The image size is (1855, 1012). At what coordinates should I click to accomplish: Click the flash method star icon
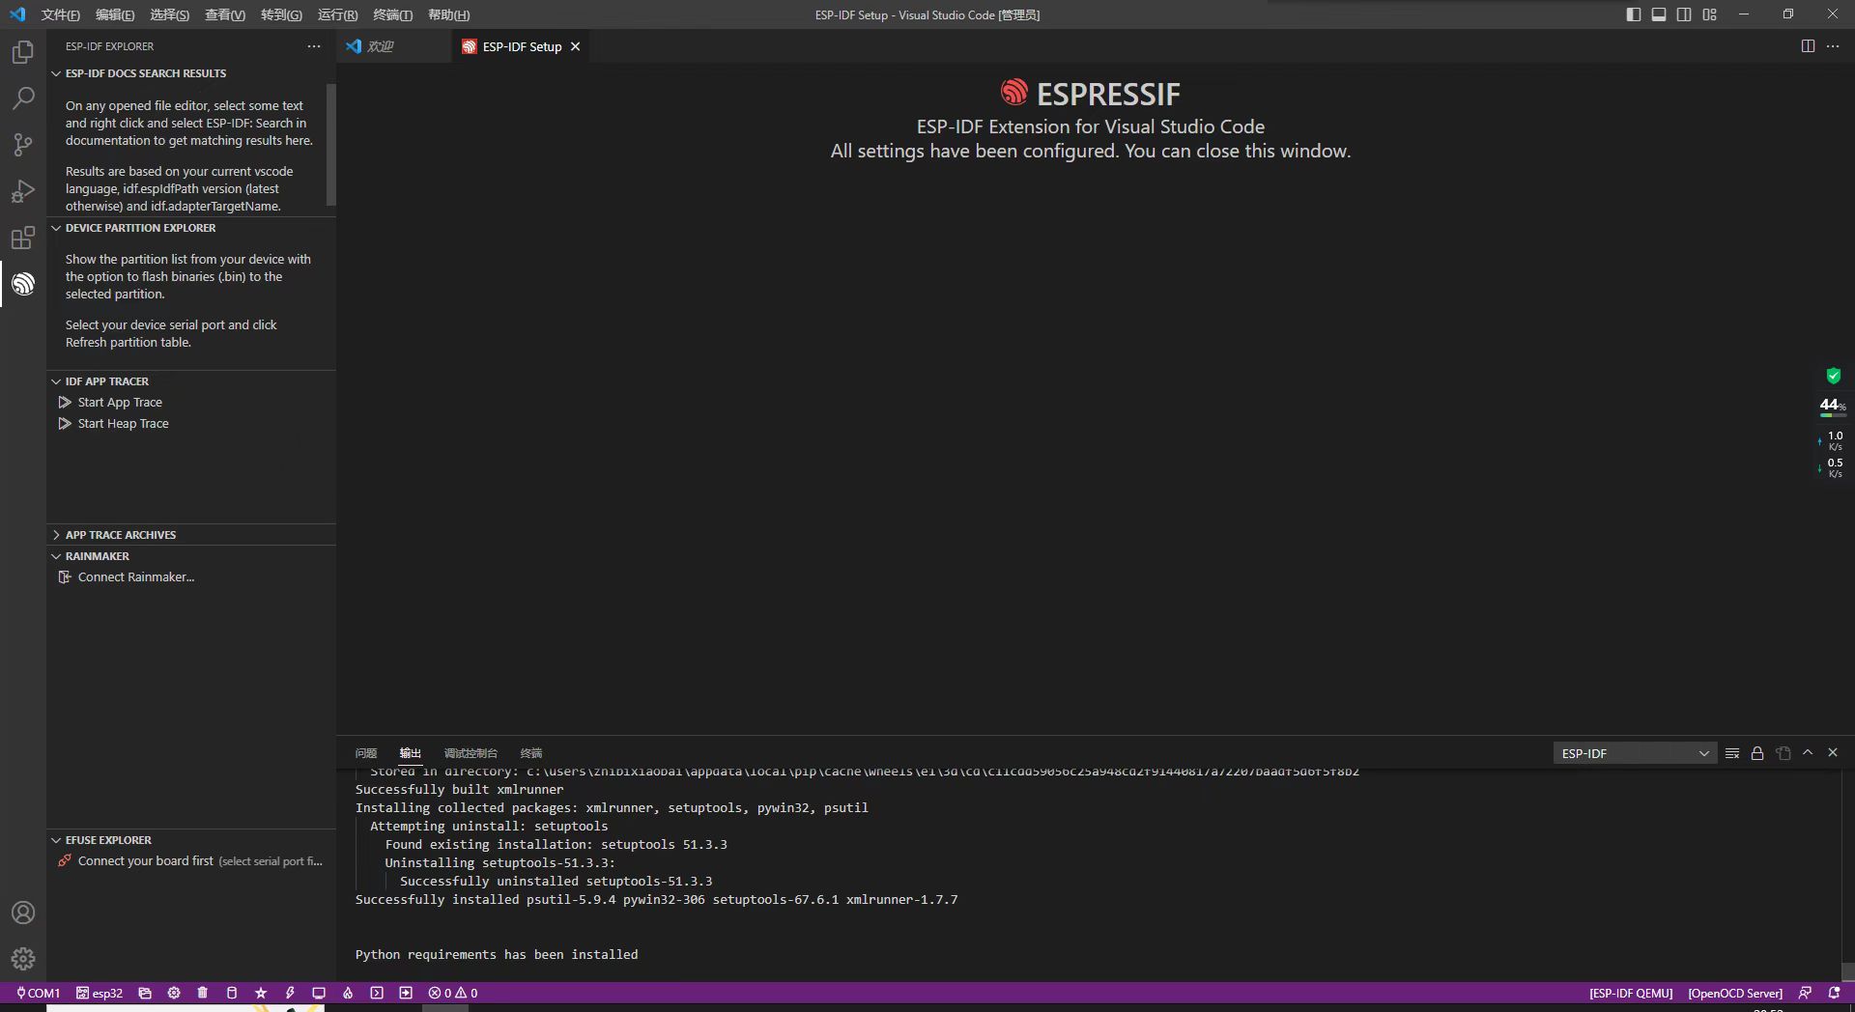tap(261, 993)
